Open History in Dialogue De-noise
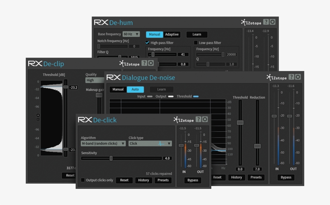Screen dimensions: 330x205 (x=237, y=177)
